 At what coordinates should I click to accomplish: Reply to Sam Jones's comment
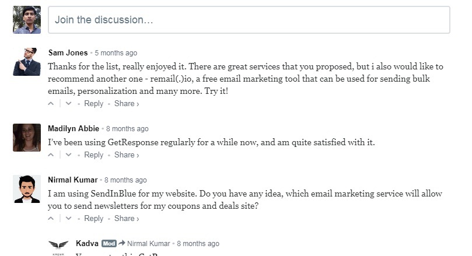[93, 103]
